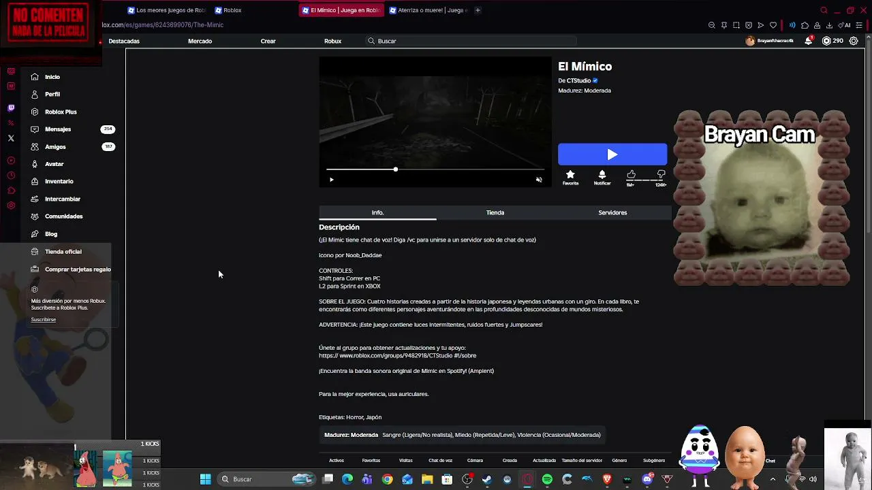The image size is (872, 490).
Task: Switch to the Servidores tab
Action: [612, 213]
